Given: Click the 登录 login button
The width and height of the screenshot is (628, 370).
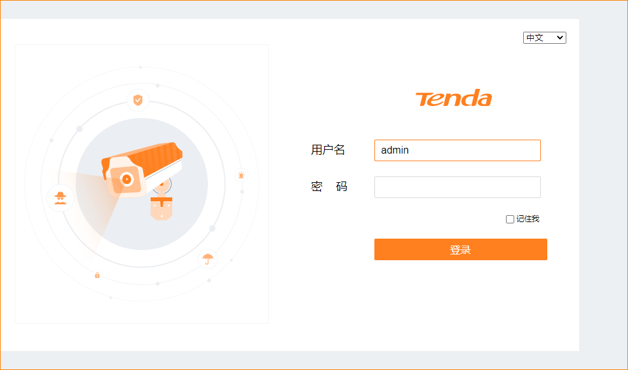Looking at the screenshot, I should coord(461,249).
